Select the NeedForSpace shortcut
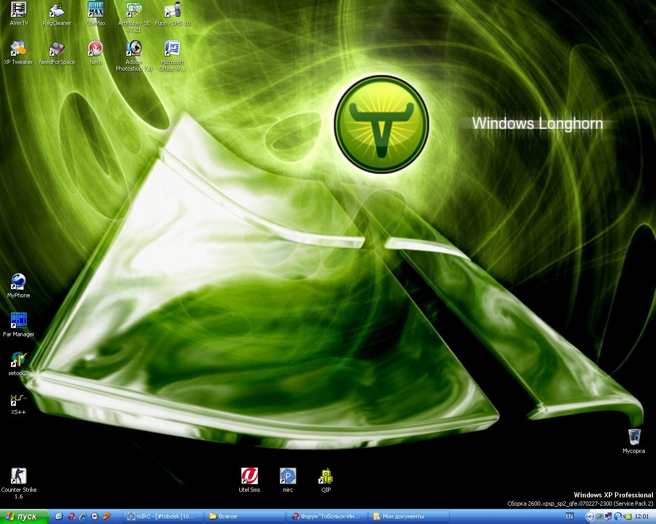Viewport: 656px width, 524px height. (x=57, y=53)
